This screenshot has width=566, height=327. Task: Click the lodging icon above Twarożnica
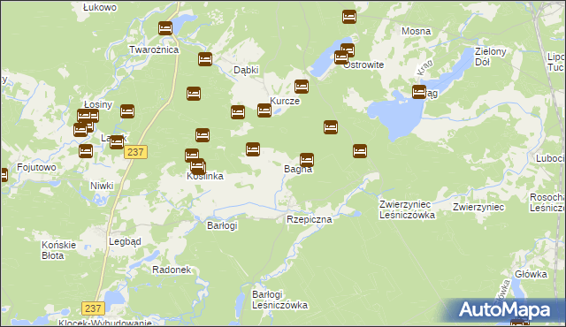[x=165, y=28]
